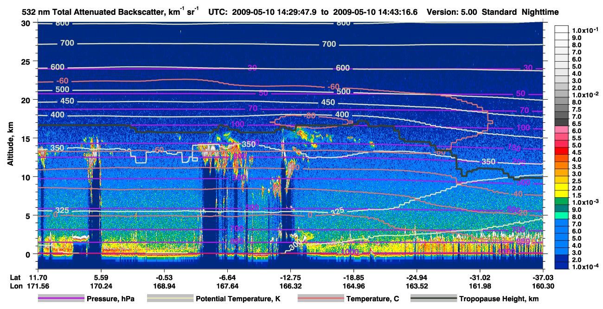Click longitude value 171.56
This screenshot has height=309, width=603.
click(x=38, y=286)
